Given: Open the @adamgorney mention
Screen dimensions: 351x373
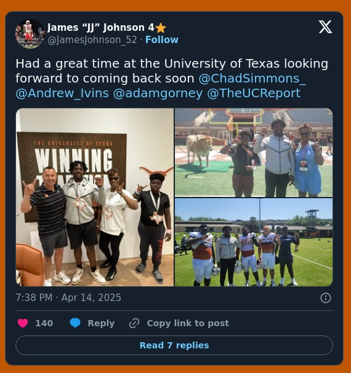Looking at the screenshot, I should coord(158,93).
